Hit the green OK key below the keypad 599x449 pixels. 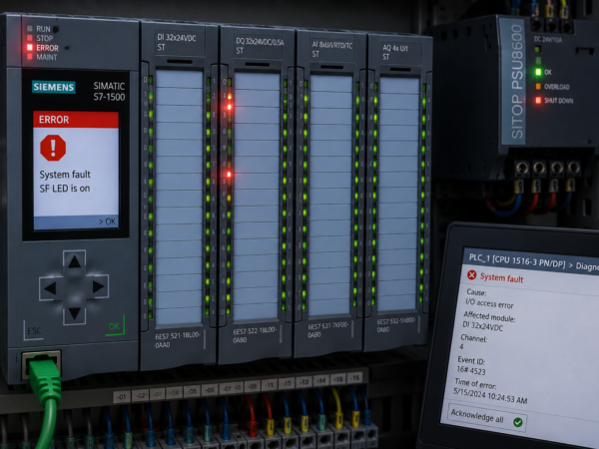point(115,326)
